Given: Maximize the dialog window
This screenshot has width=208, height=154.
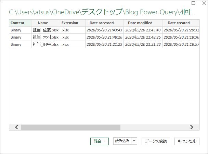Looking at the screenshot, I should (194, 3).
